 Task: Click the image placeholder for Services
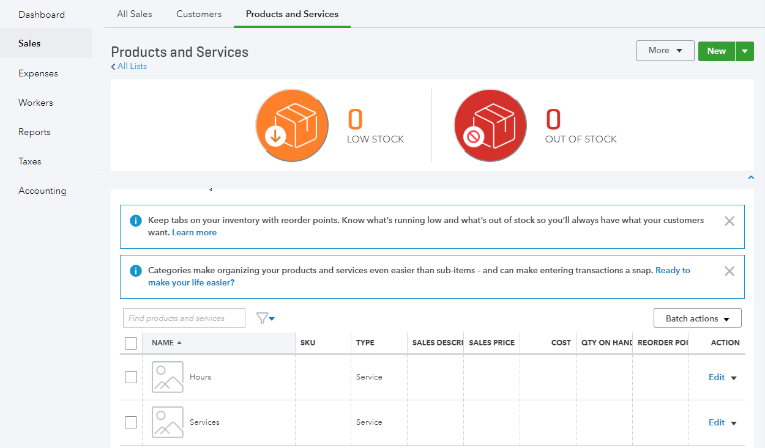tap(167, 422)
